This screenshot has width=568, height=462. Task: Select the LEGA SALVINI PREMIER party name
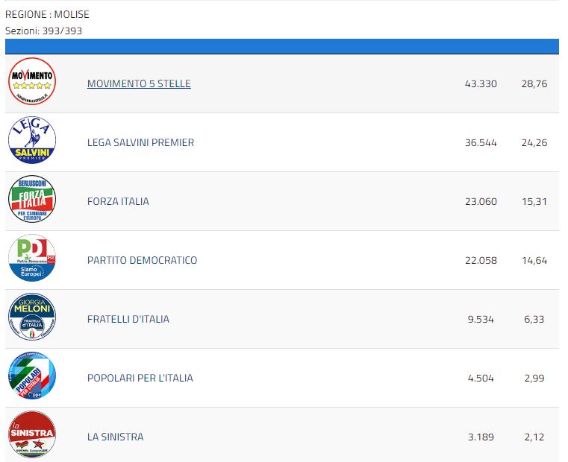tap(140, 142)
